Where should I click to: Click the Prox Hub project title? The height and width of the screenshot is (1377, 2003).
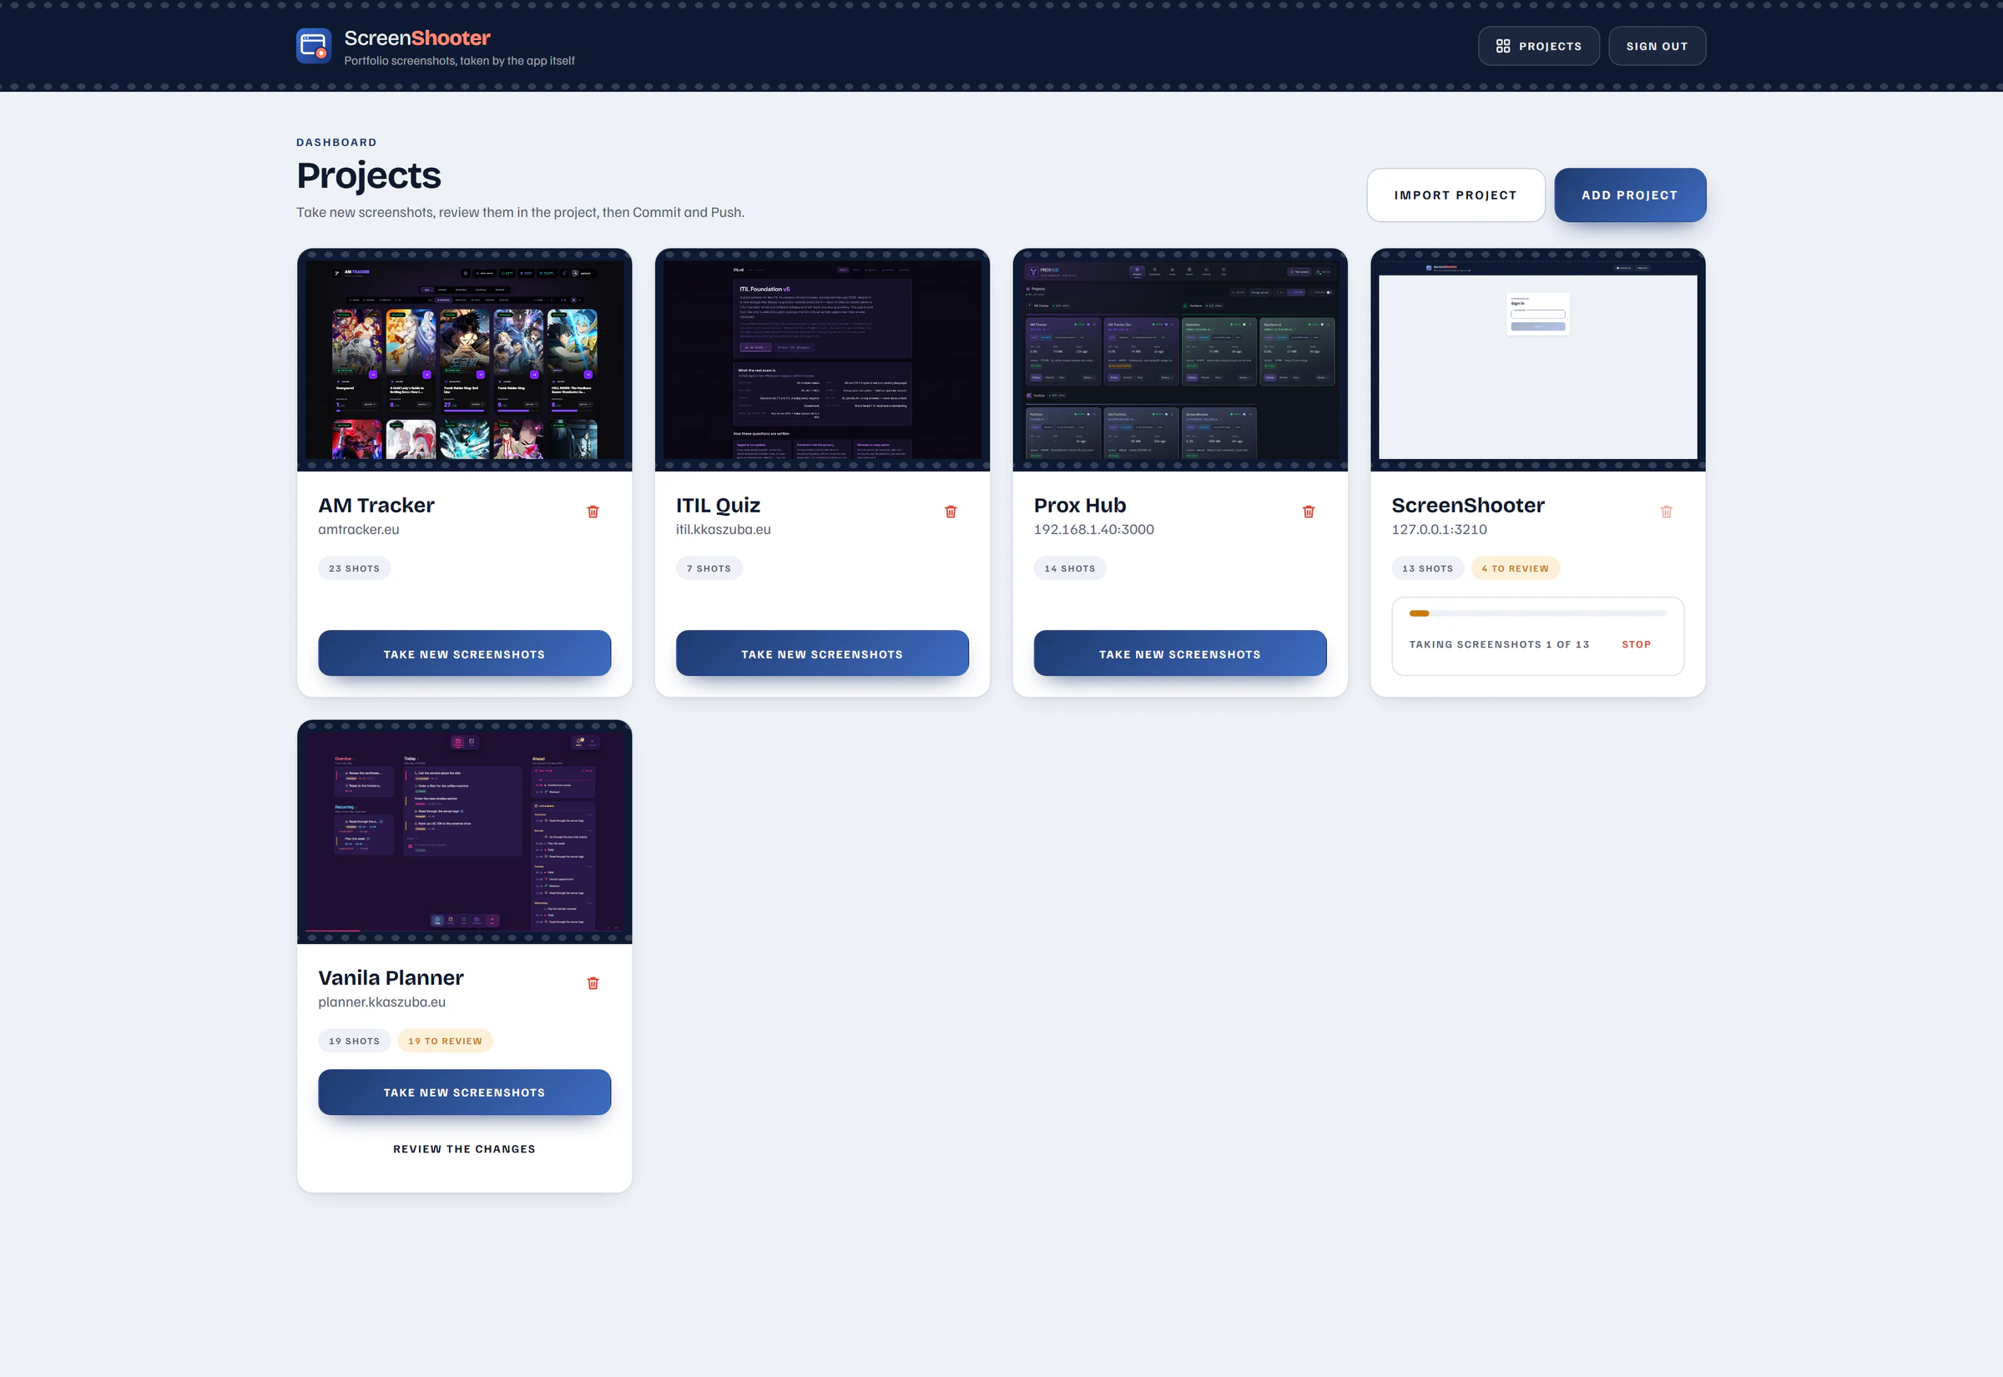coord(1080,506)
